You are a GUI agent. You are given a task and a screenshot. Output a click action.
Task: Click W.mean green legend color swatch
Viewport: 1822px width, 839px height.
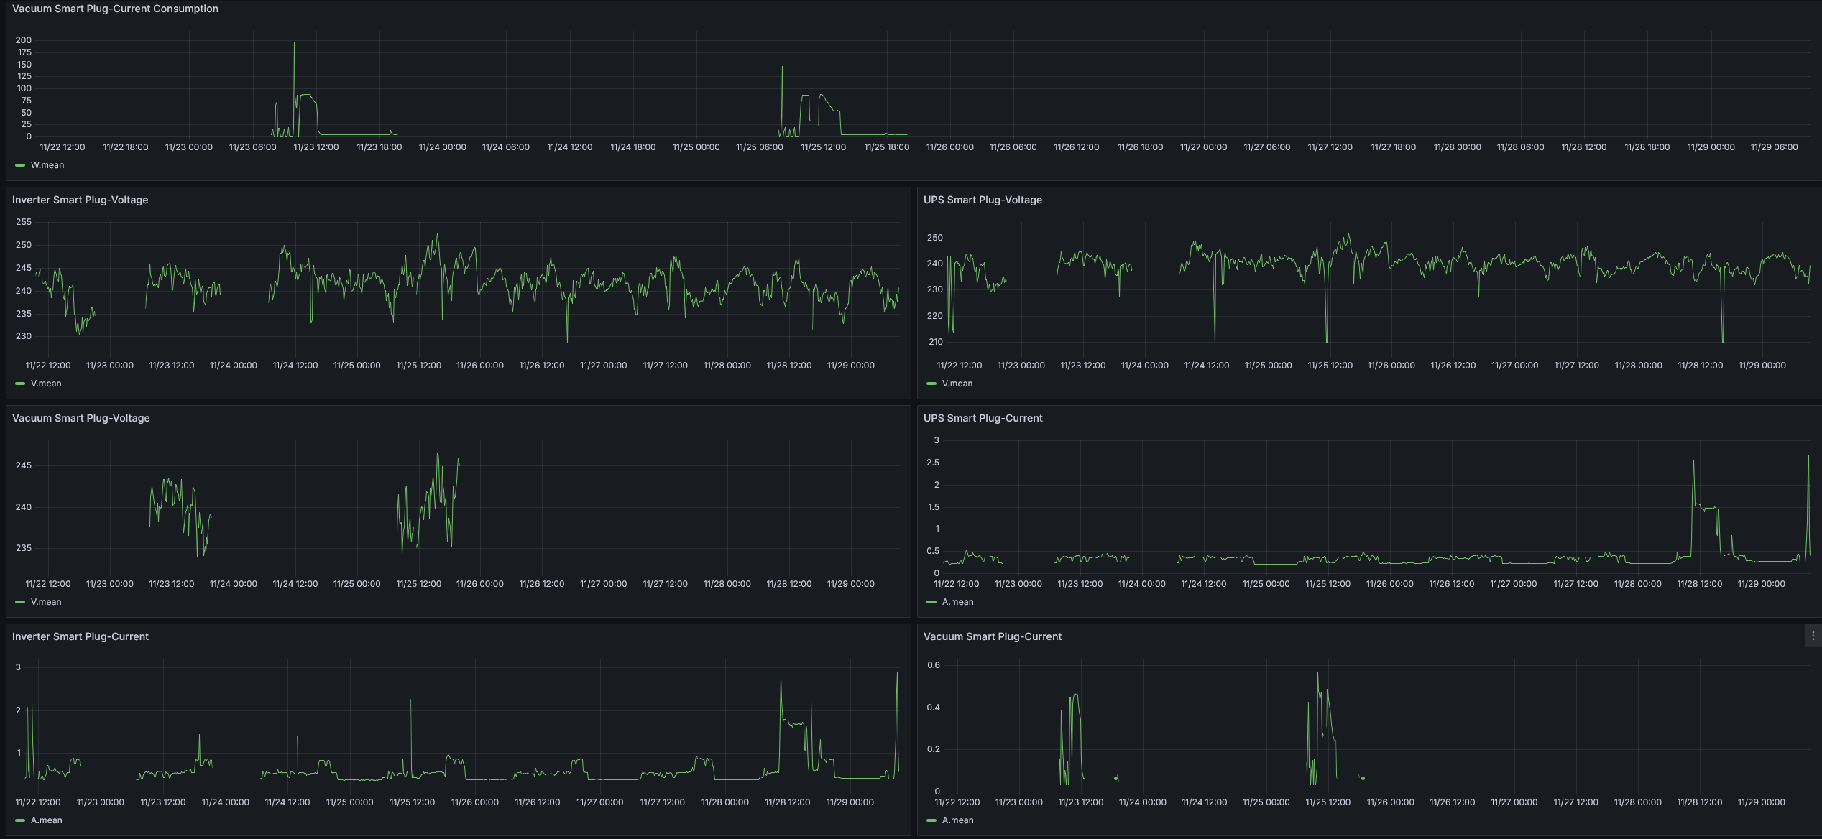point(20,165)
